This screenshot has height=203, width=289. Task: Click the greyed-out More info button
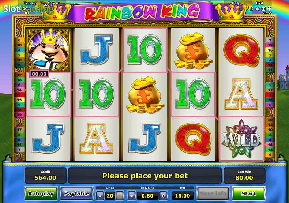point(213,193)
